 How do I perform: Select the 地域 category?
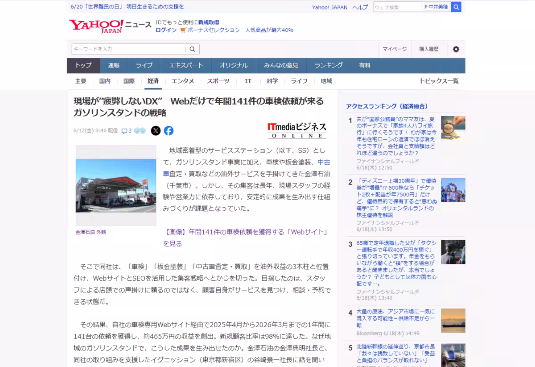tap(326, 81)
